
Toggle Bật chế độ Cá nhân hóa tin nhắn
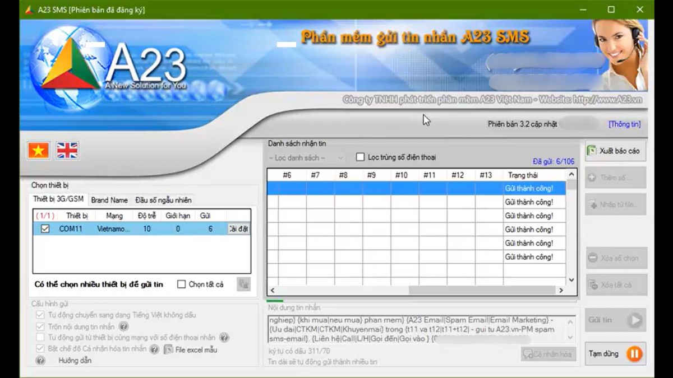click(x=40, y=349)
